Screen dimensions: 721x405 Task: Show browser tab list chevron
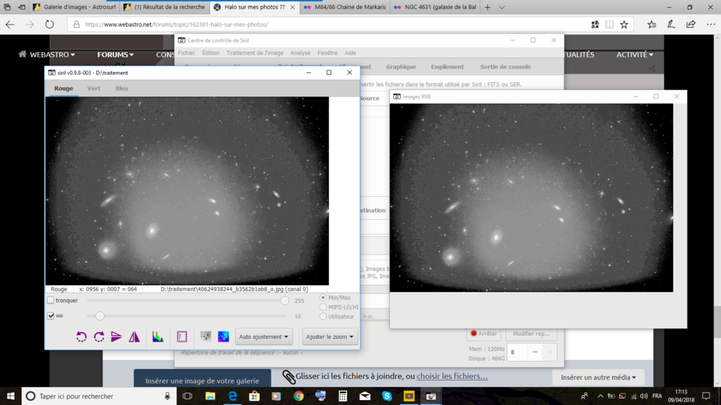click(502, 7)
